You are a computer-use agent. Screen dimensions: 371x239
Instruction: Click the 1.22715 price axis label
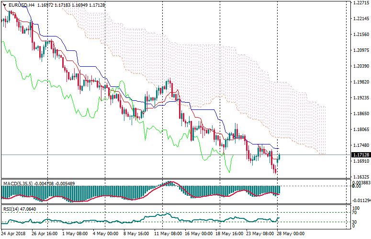point(360,3)
